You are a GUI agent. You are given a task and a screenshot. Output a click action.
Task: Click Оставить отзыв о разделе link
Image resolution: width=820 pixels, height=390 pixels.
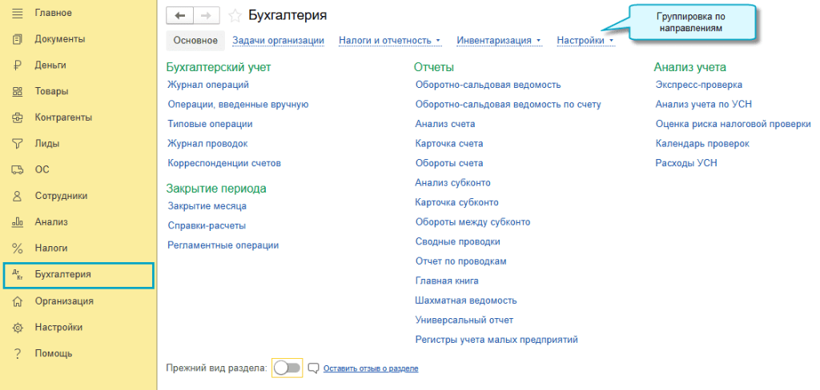(370, 368)
